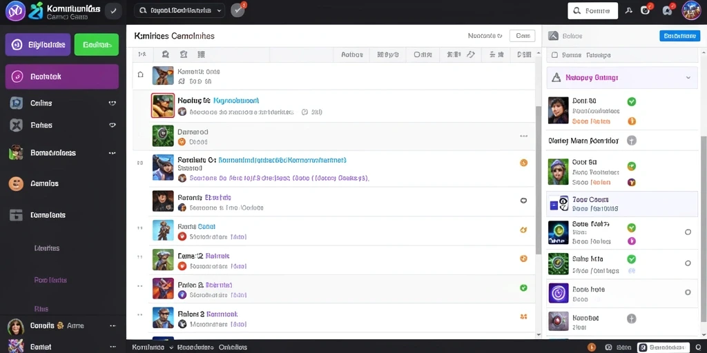Open the three-dot menu on the character-icon sidebar item
Image resolution: width=707 pixels, height=353 pixels.
click(x=113, y=153)
